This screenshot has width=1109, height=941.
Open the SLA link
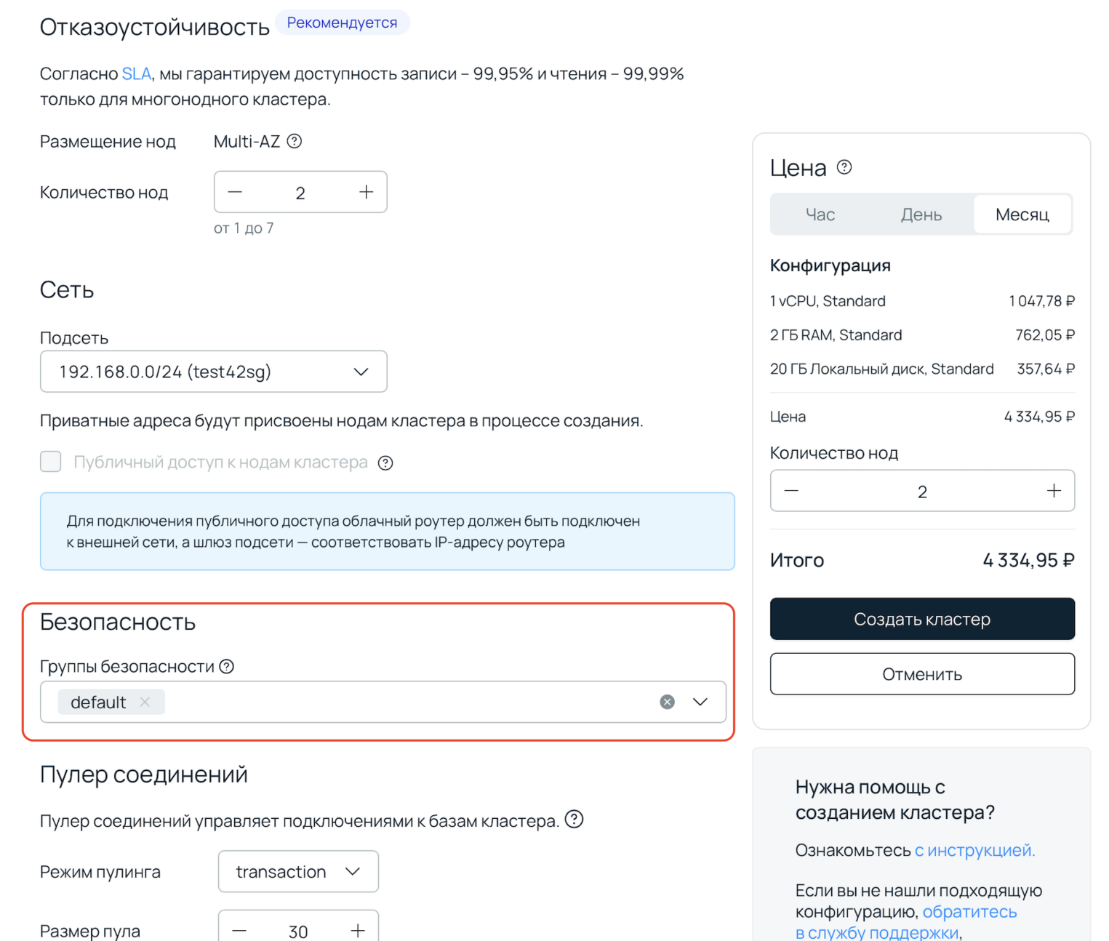136,74
